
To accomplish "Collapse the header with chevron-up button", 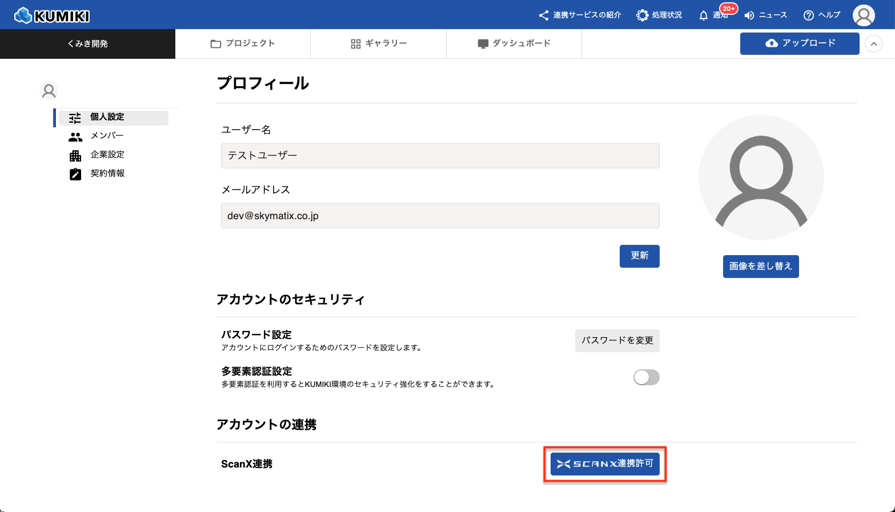I will (x=873, y=44).
